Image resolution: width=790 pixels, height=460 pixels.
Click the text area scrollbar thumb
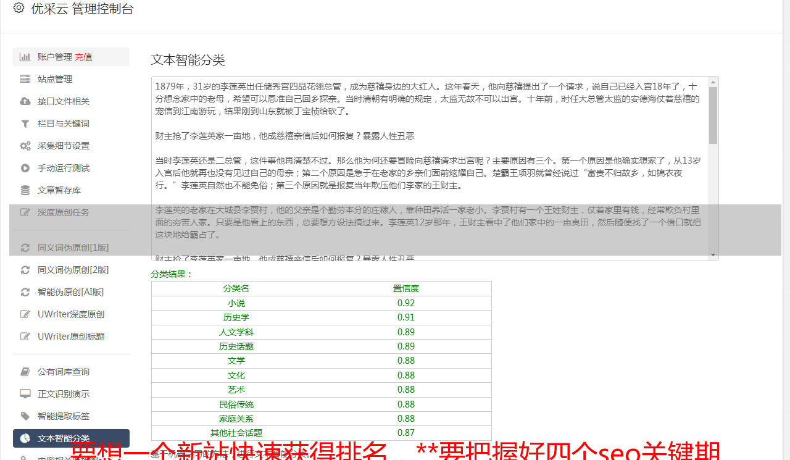click(713, 115)
